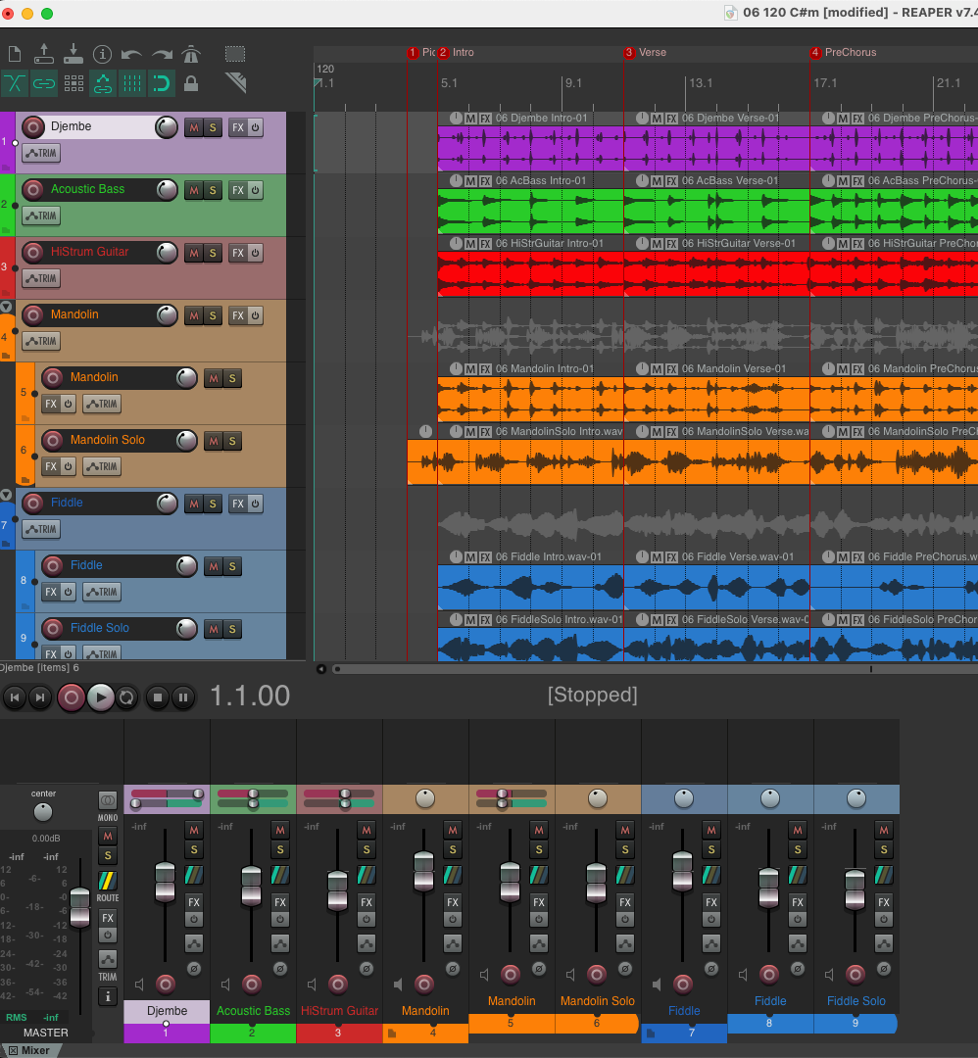
Task: Open project settings info icon
Action: pyautogui.click(x=102, y=54)
